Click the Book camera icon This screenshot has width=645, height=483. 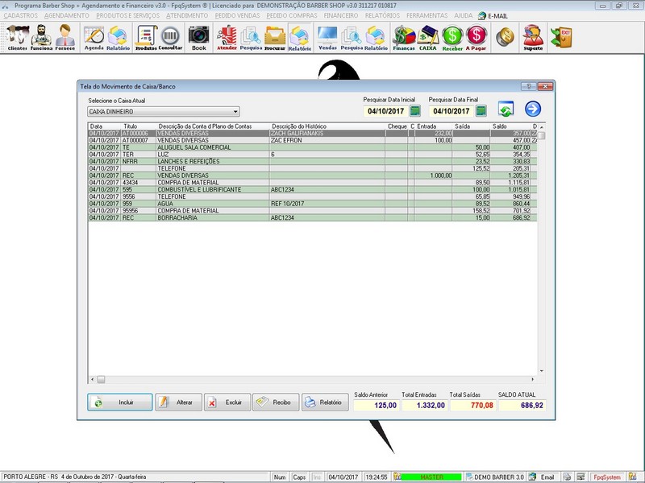tap(198, 37)
